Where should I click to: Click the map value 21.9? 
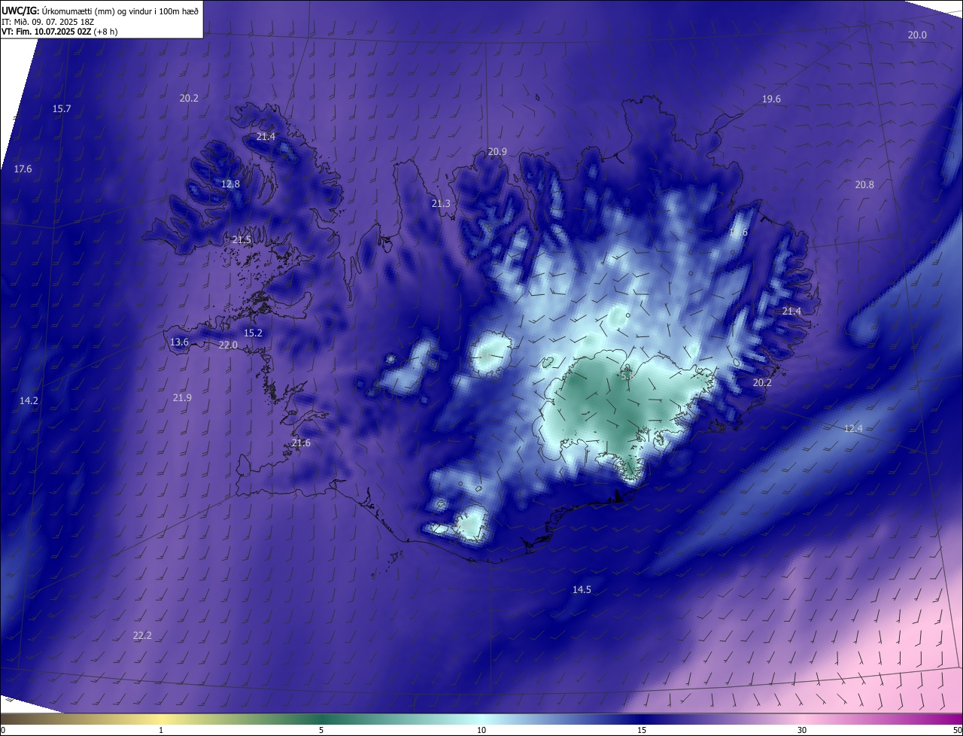click(x=182, y=398)
